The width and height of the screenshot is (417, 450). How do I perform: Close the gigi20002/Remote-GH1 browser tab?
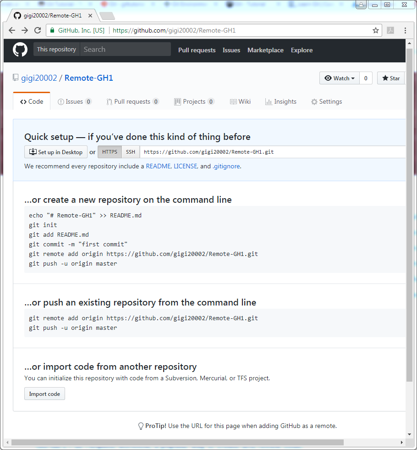point(90,16)
